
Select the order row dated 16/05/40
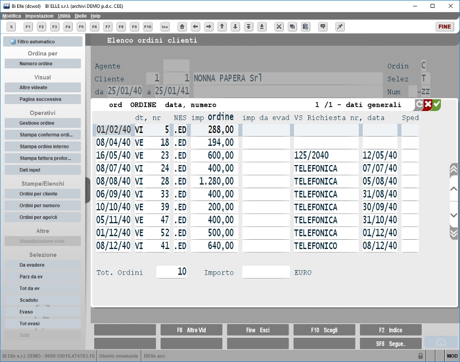[x=257, y=155]
